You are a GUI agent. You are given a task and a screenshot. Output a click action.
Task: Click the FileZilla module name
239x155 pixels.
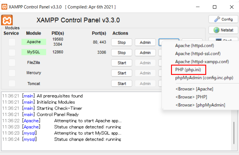tap(33, 63)
